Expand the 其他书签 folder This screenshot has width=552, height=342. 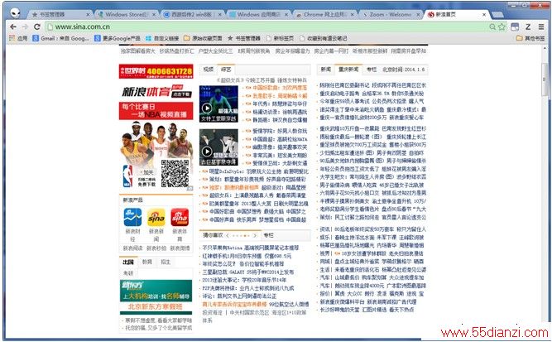click(x=530, y=38)
